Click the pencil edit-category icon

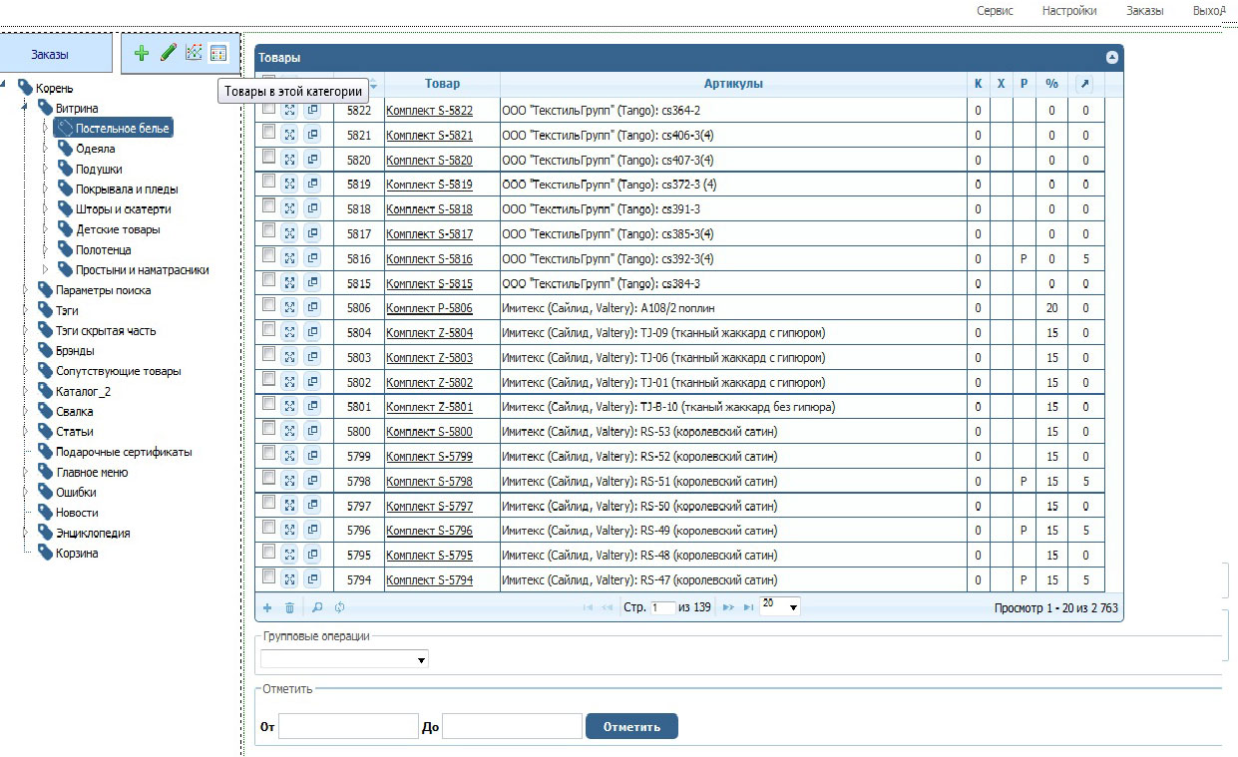168,53
